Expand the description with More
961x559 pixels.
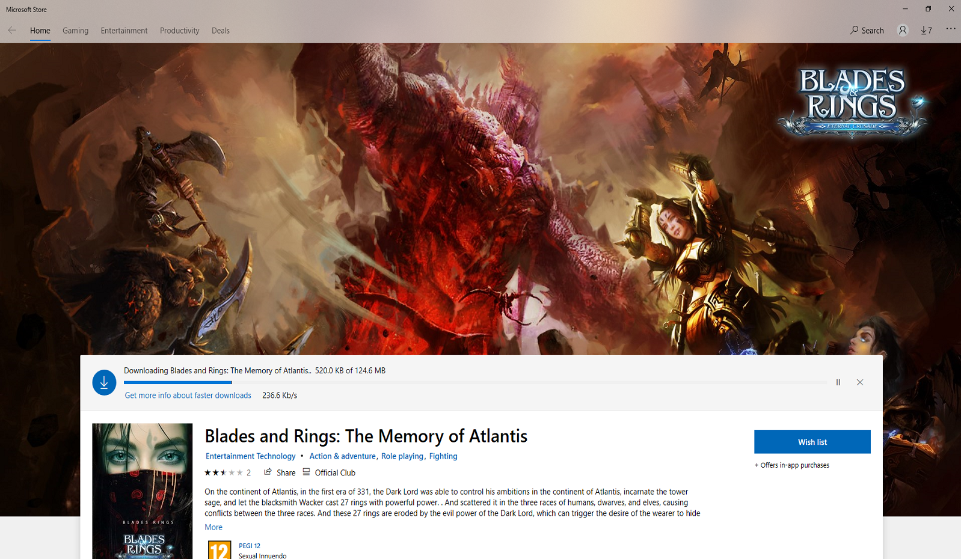213,527
